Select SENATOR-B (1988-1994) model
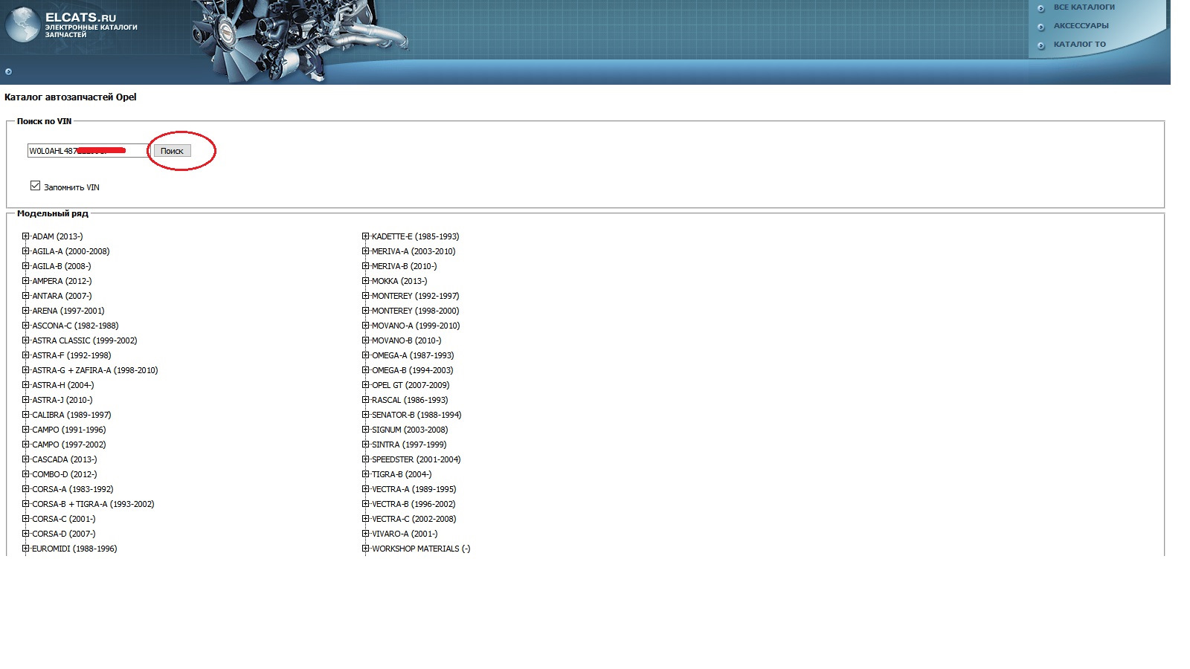 416,415
